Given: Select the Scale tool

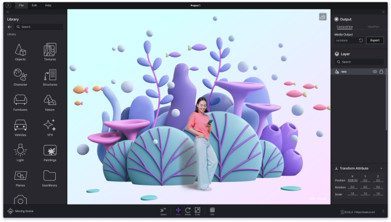Looking at the screenshot, I should pos(197,212).
